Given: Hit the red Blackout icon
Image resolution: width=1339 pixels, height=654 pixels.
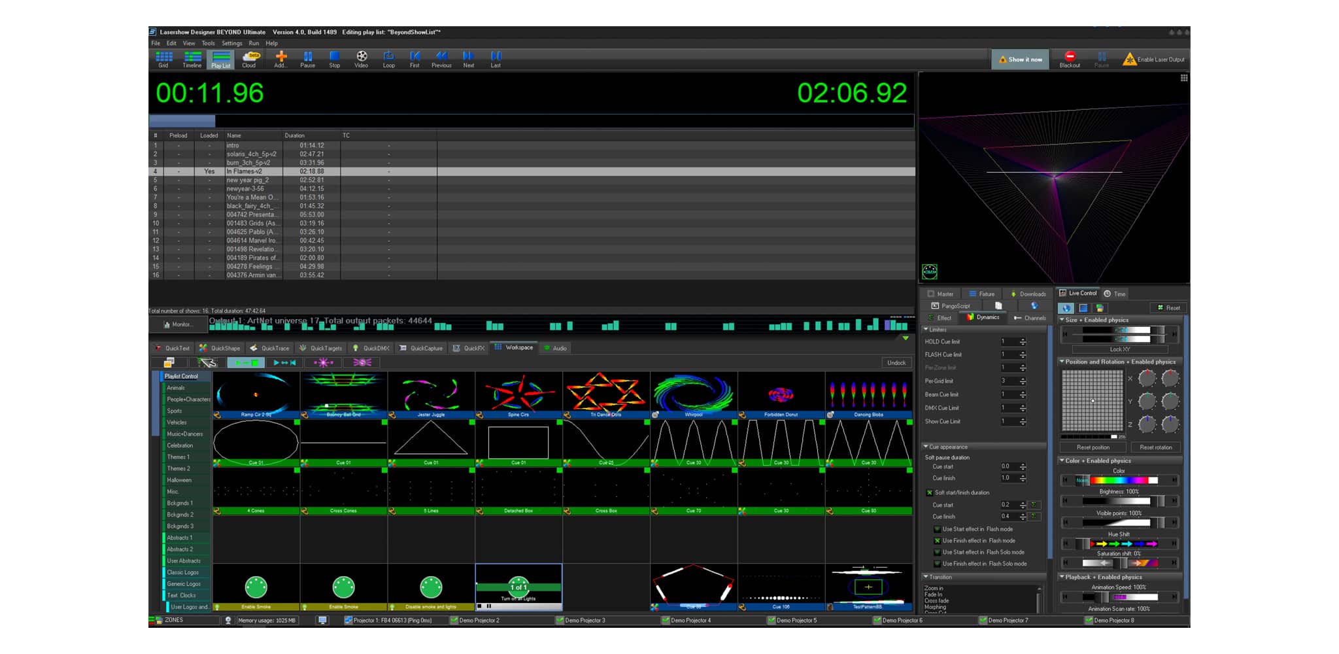Looking at the screenshot, I should tap(1070, 57).
